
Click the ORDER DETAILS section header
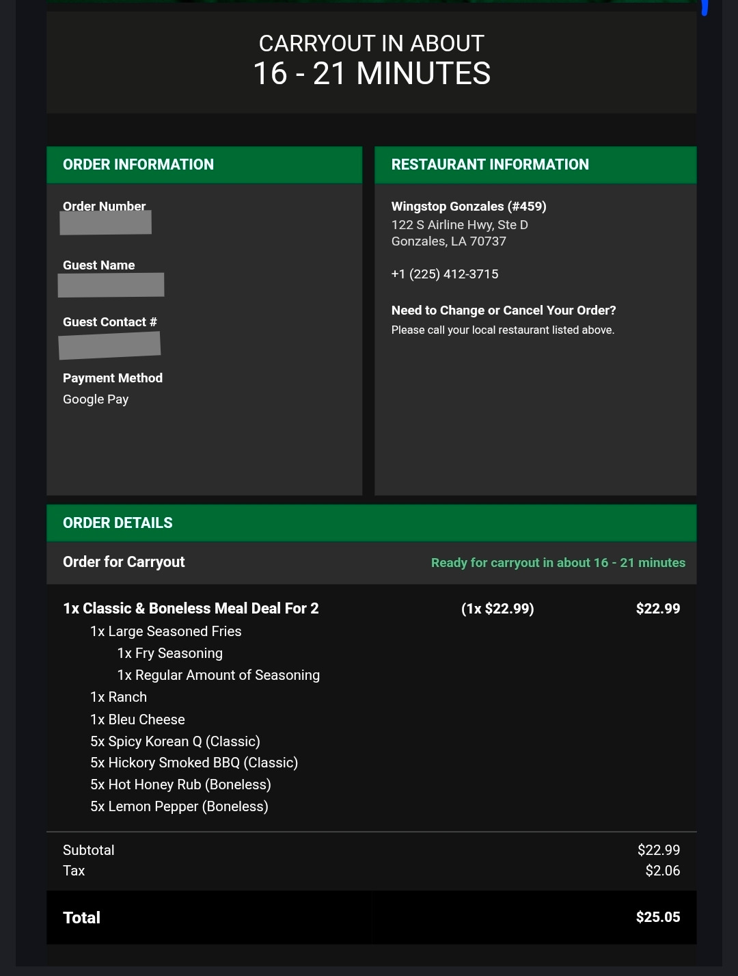tap(118, 523)
